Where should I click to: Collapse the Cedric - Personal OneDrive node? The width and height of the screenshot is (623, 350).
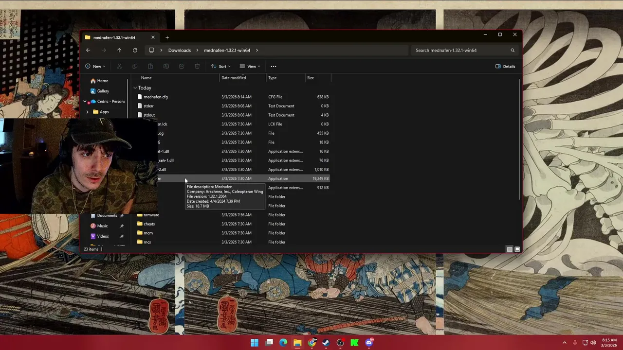[x=85, y=102]
